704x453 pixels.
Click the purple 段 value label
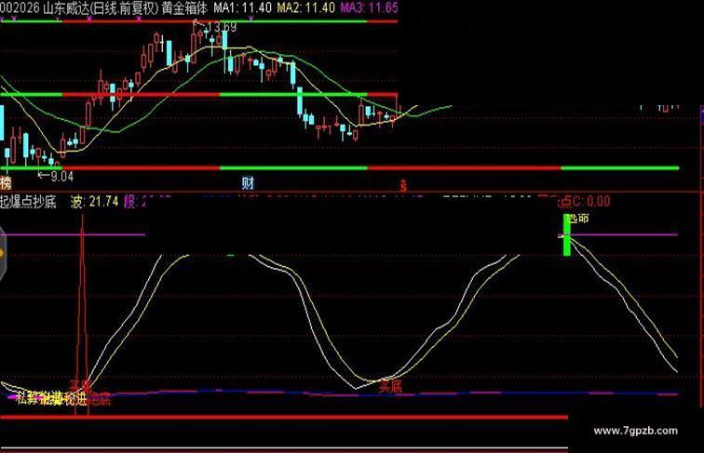point(137,202)
